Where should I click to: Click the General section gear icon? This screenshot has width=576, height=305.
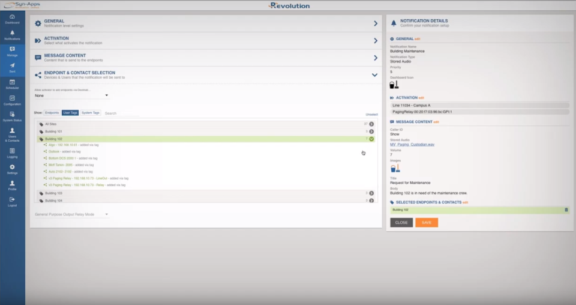pyautogui.click(x=38, y=23)
